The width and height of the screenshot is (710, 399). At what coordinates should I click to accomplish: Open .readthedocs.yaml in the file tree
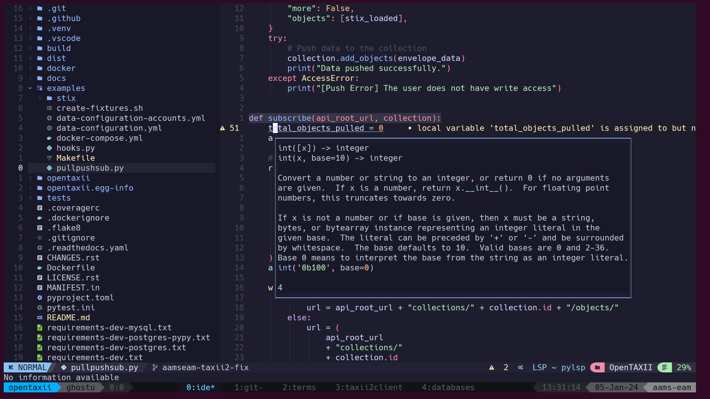pos(88,248)
